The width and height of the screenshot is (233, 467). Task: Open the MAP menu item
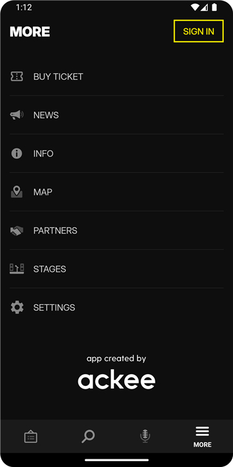coord(116,192)
